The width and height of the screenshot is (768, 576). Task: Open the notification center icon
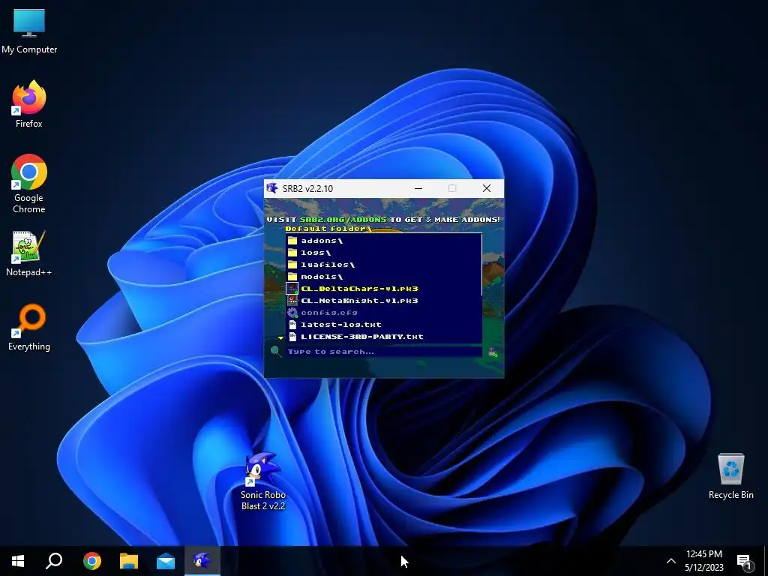(x=745, y=562)
